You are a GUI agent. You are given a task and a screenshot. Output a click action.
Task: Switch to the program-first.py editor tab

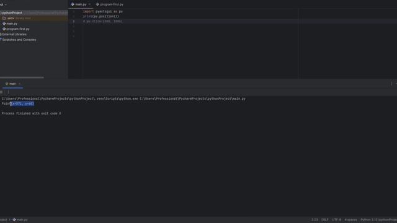(110, 4)
